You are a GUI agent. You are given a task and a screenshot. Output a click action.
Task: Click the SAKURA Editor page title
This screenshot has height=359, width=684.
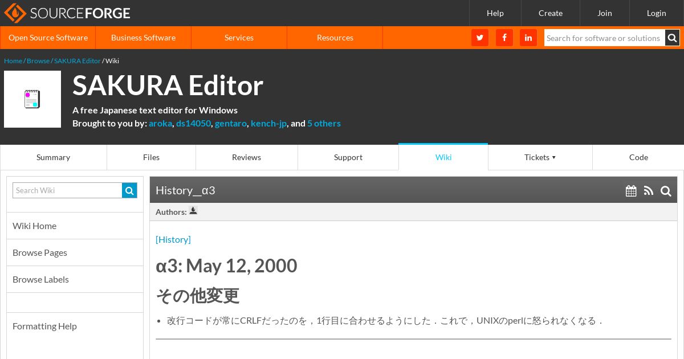tap(168, 86)
